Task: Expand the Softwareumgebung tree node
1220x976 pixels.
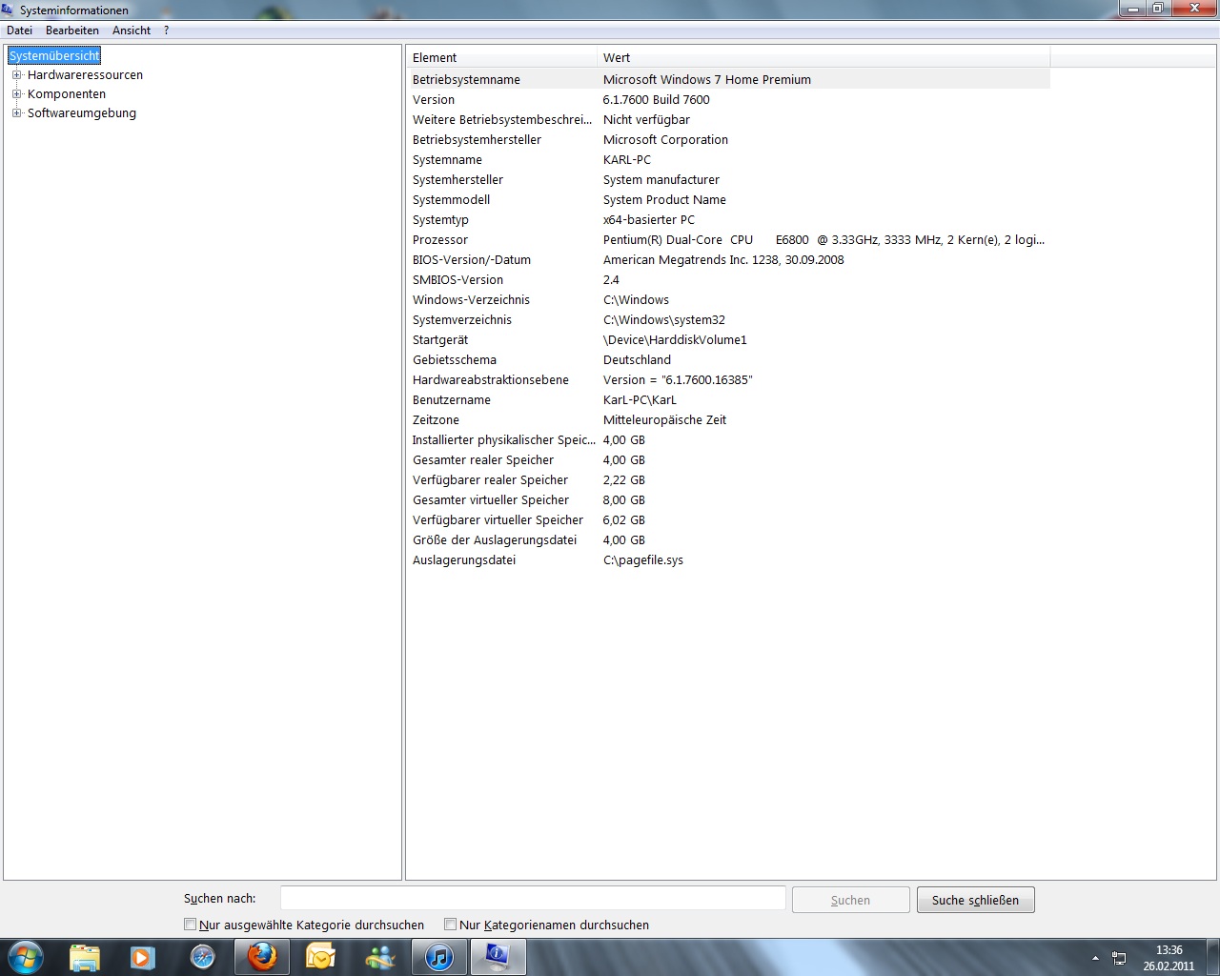Action: 16,113
